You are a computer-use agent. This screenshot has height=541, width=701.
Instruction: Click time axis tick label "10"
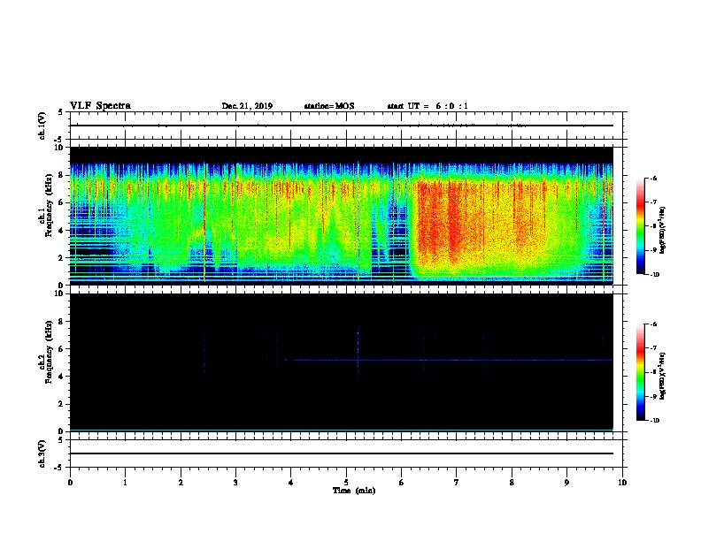tap(622, 483)
